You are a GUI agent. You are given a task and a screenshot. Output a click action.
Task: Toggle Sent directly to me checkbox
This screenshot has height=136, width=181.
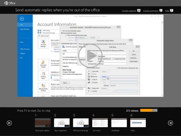[99, 59]
